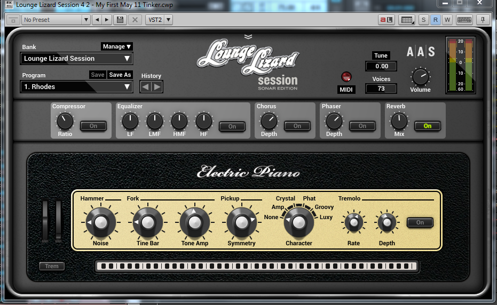Click the Save As button

(120, 75)
